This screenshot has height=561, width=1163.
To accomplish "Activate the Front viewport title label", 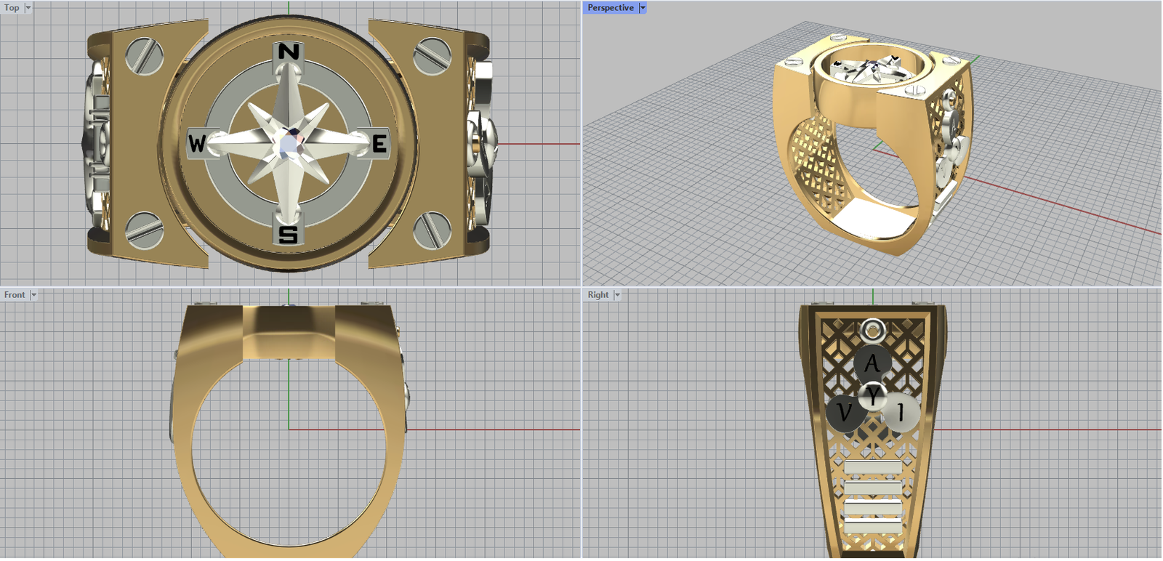I will point(15,295).
